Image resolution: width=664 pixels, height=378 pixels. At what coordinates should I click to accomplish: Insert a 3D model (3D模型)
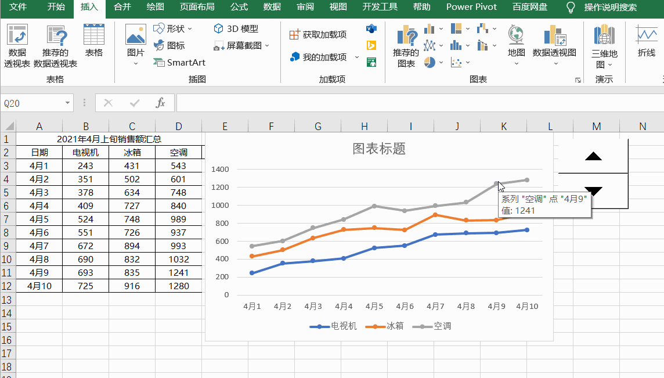[x=234, y=28]
